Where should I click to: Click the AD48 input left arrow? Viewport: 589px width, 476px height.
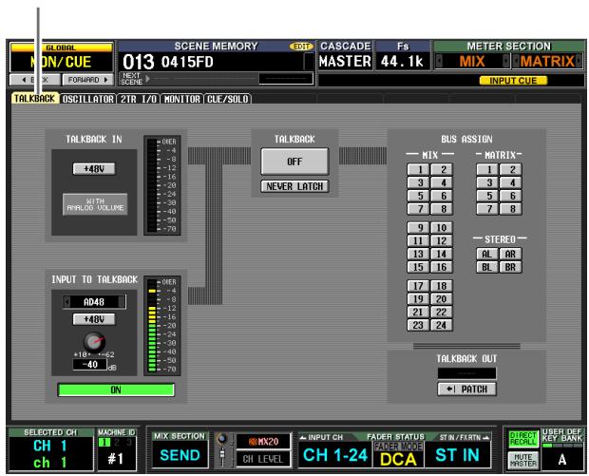tap(67, 302)
